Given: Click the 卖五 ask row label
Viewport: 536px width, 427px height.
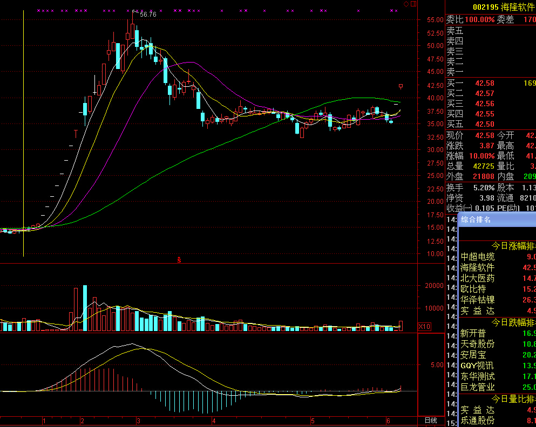Looking at the screenshot, I should click(455, 31).
